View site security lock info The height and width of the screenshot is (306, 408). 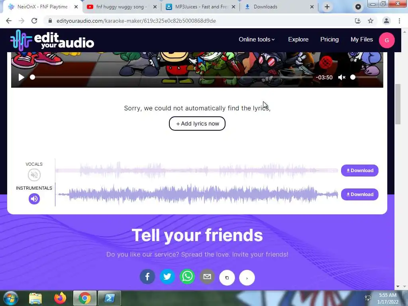point(50,21)
